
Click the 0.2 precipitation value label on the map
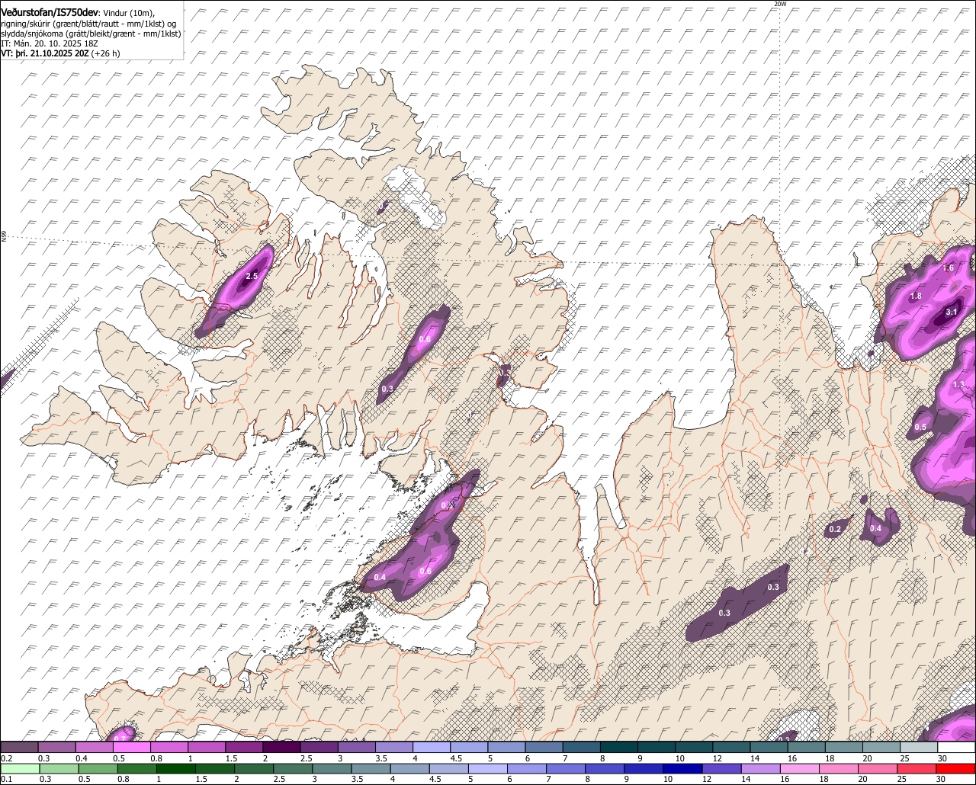point(835,529)
